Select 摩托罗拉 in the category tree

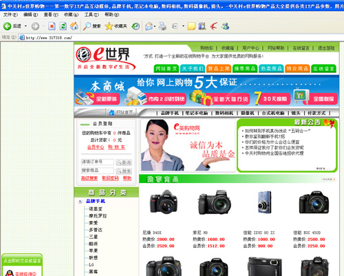[98, 216]
